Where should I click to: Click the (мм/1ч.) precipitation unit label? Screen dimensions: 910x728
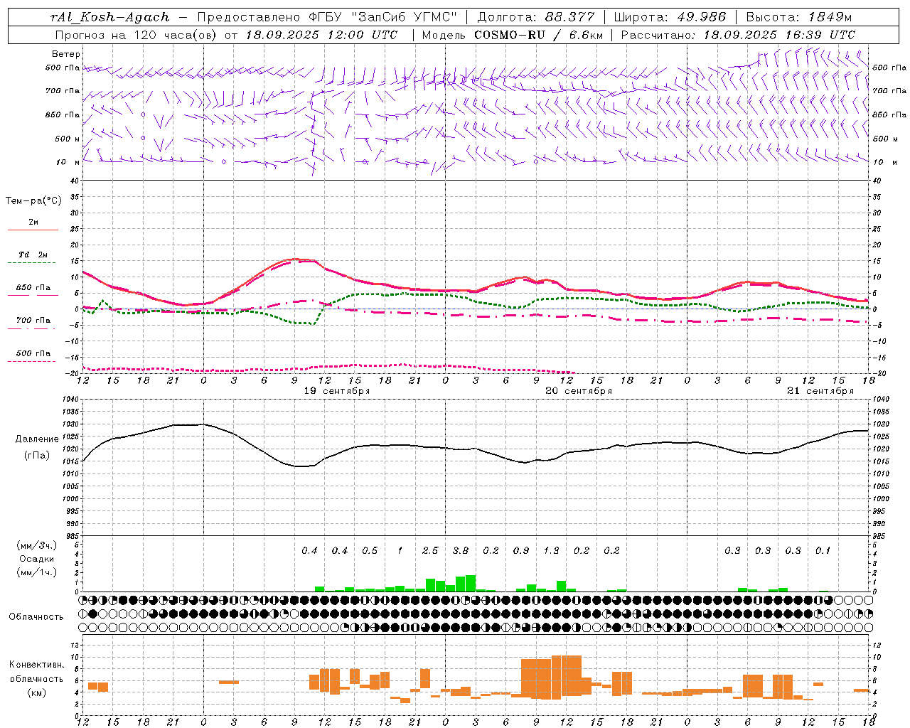pos(37,572)
